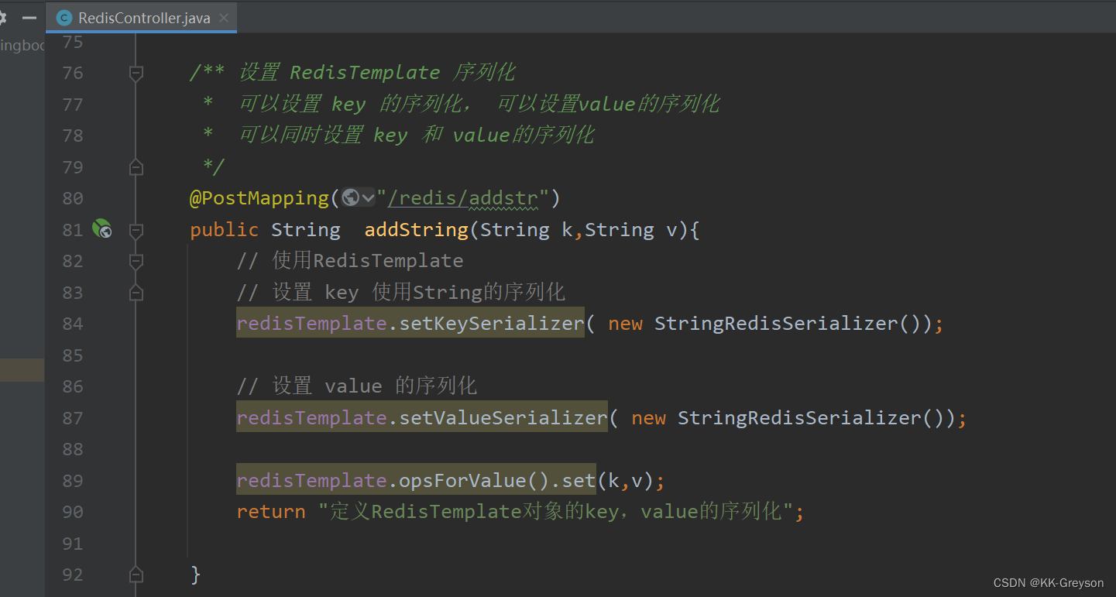Click the fold end marker at line 92

click(136, 575)
